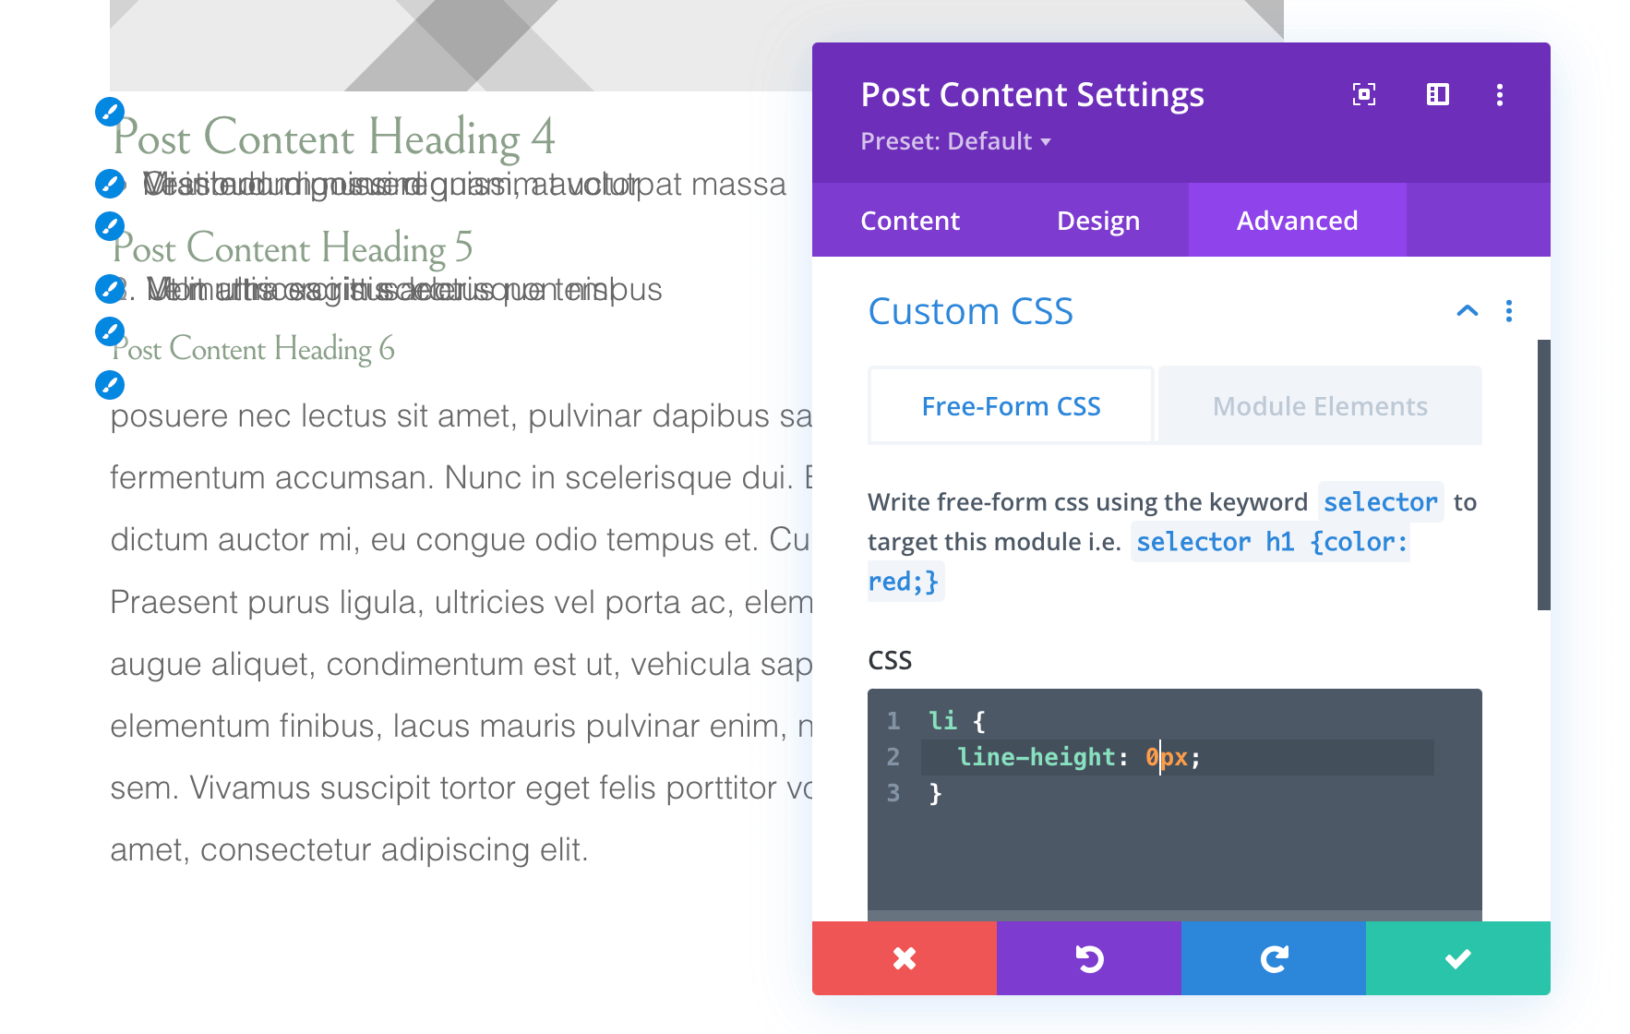Click inside the CSS code editor line 3
Viewport: 1630px width, 1034px height.
pos(1108,793)
